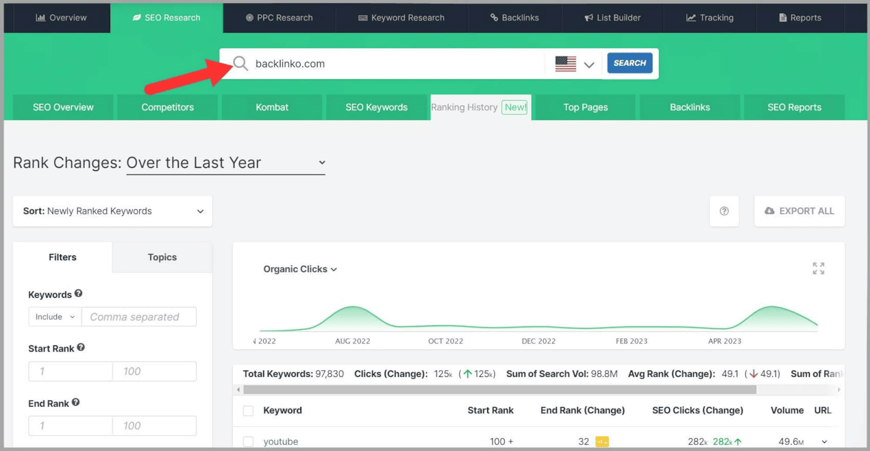Open the SEO Overview sub-tab
This screenshot has width=870, height=451.
click(63, 107)
